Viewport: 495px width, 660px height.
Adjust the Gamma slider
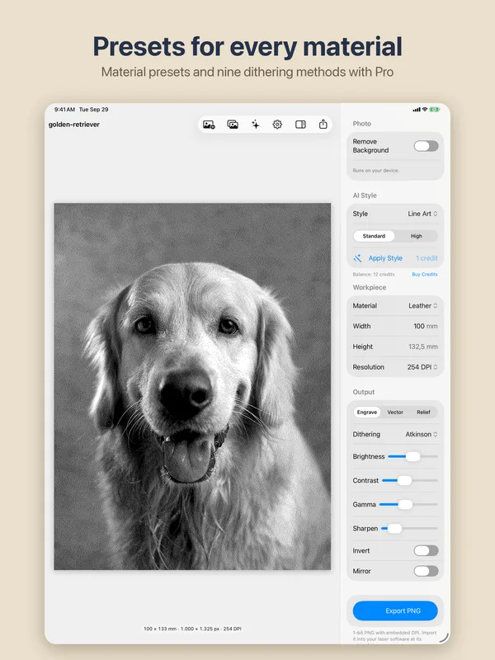point(408,504)
